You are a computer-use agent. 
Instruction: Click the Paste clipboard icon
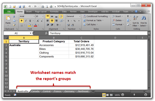[8, 18]
